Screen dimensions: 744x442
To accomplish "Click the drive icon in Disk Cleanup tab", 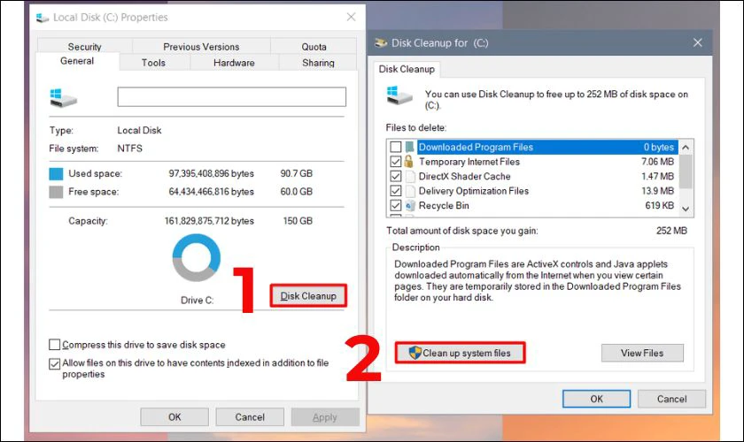I will coord(399,95).
